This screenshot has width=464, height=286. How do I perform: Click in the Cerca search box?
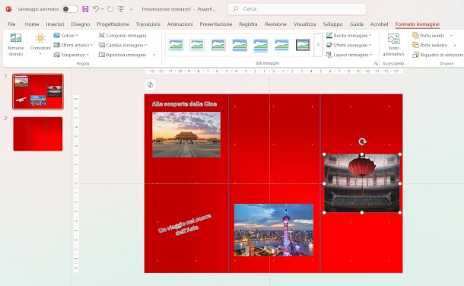pyautogui.click(x=297, y=9)
